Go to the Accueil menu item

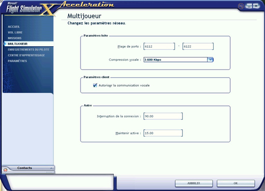click(14, 27)
